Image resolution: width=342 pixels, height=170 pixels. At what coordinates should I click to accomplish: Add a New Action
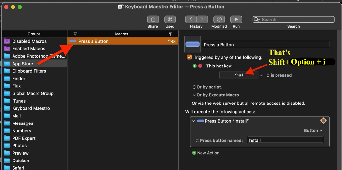[205, 153]
